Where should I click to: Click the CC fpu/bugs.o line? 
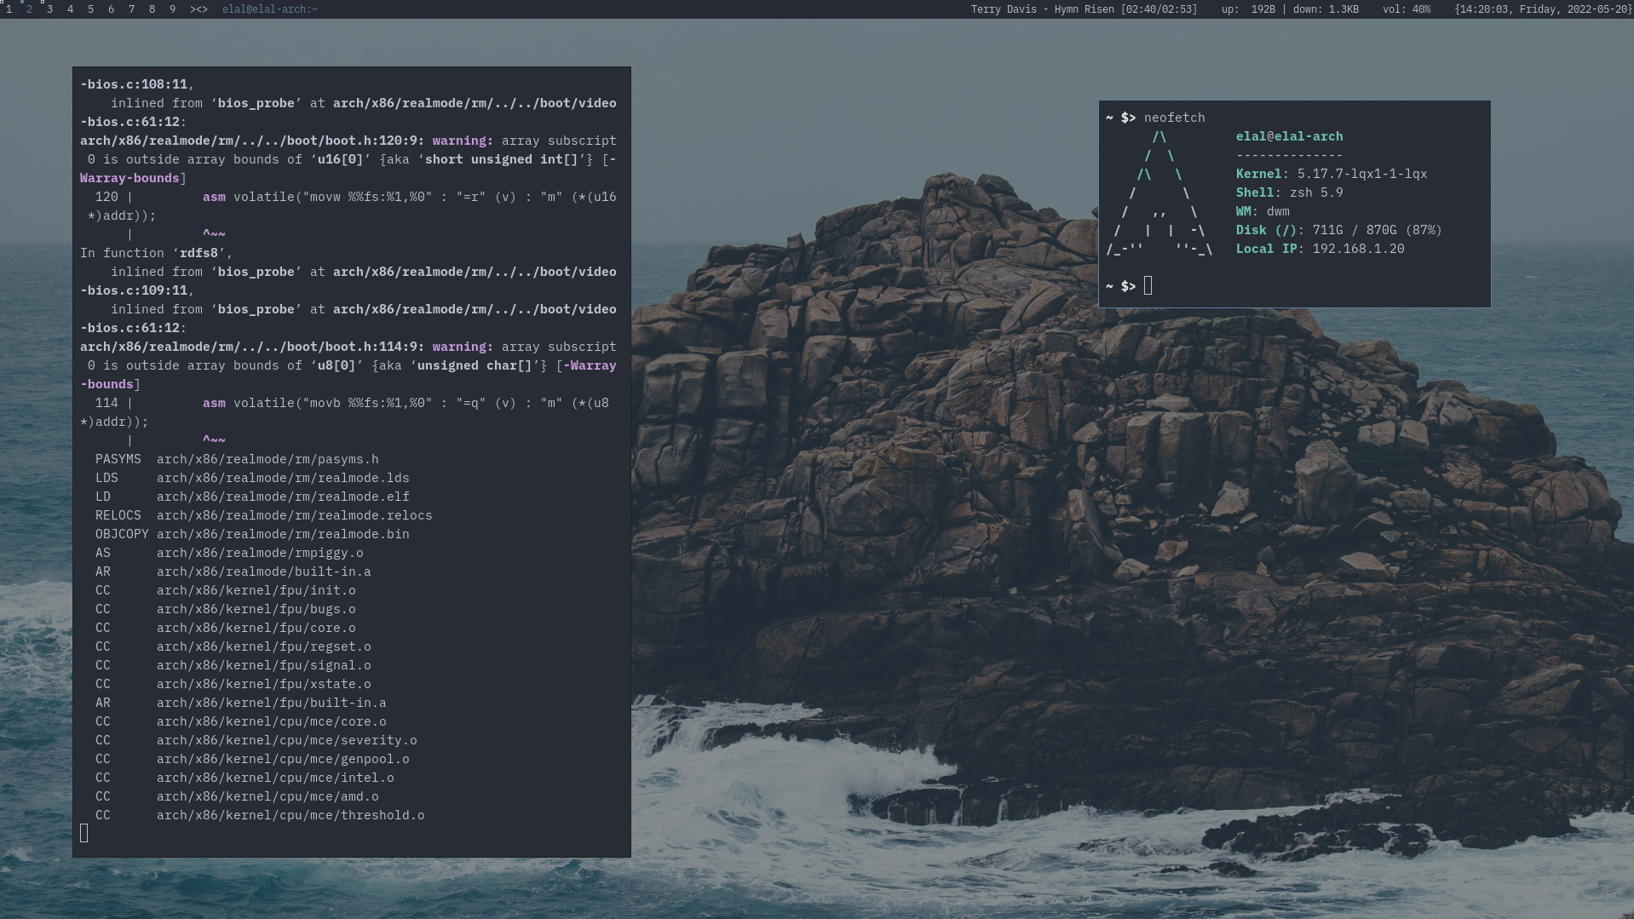coord(225,609)
